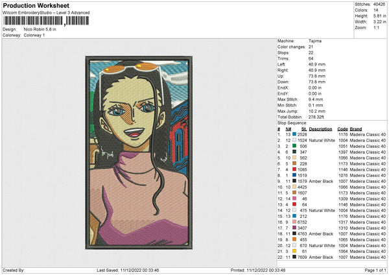Select the pink swatch in stop row 12
This screenshot has width=389, height=275.
pos(294,198)
